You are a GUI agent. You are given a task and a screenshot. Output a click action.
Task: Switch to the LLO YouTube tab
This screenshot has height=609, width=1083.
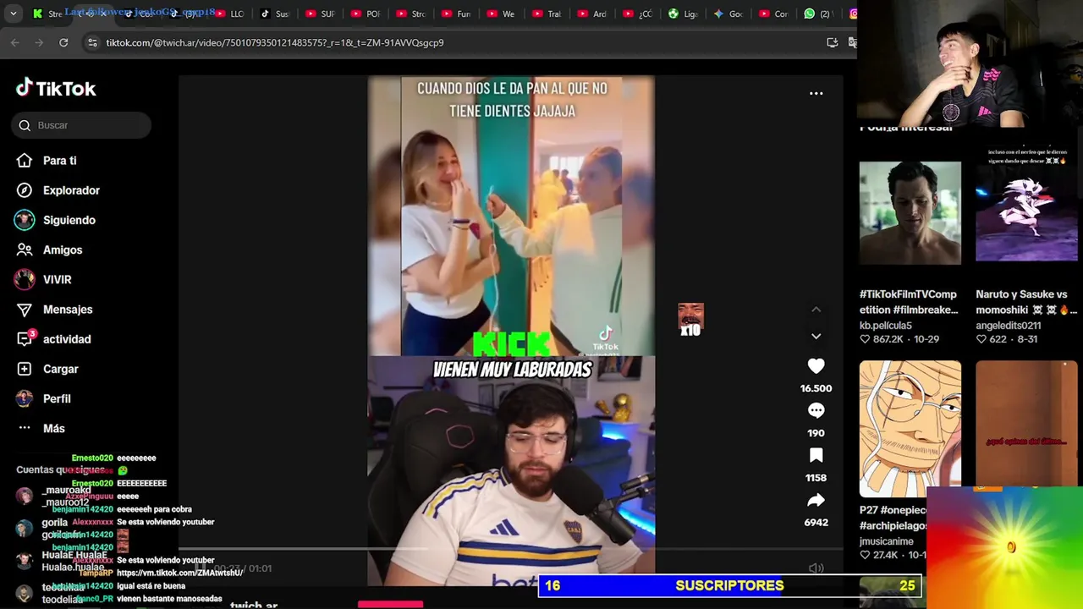(x=230, y=14)
